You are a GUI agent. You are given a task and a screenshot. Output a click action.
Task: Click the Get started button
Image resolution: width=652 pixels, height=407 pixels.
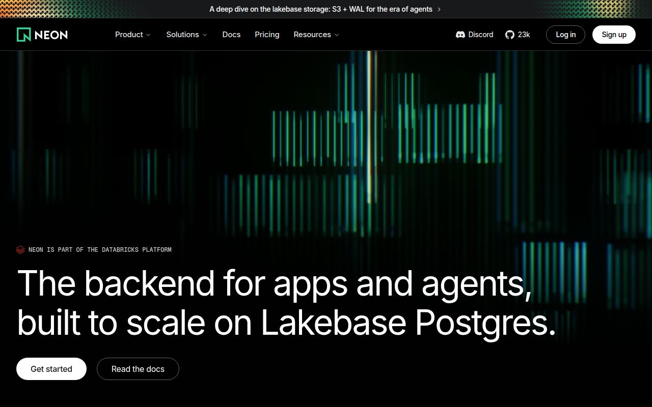51,369
